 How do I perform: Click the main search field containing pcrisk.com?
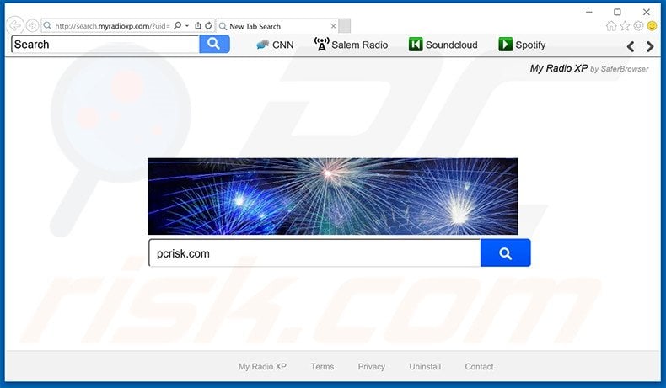(x=314, y=253)
